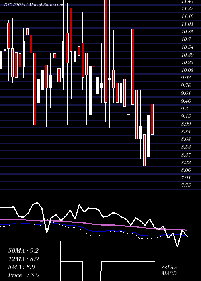This screenshot has width=201, height=281.
Task: Click the 9.46 price axis label
Action: [x=186, y=101]
